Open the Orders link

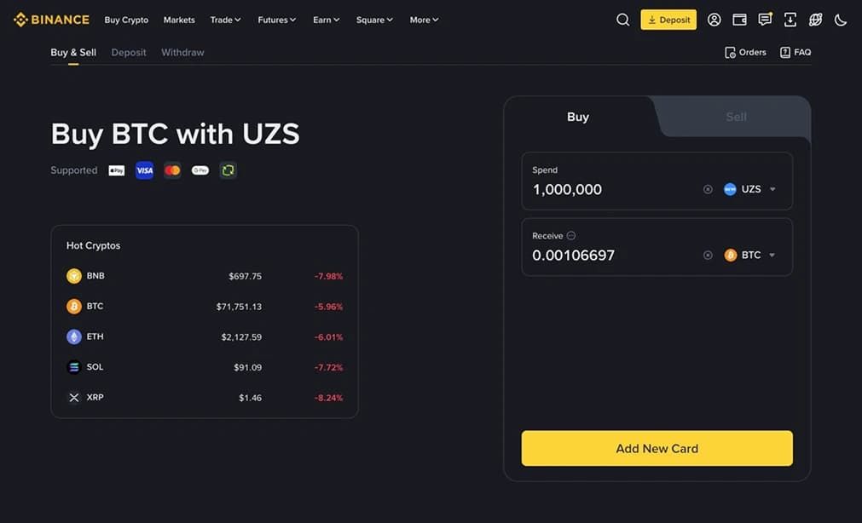tap(745, 52)
